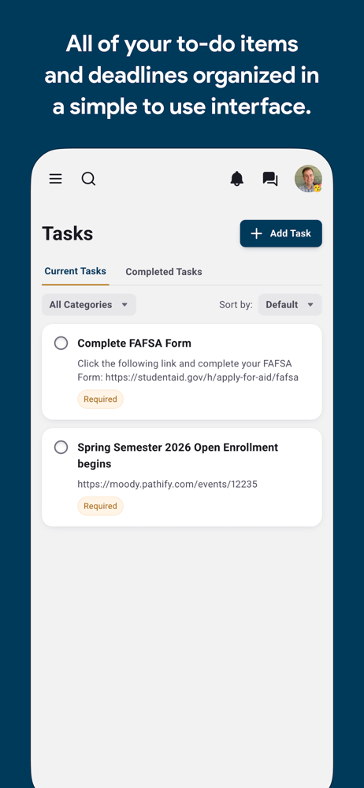This screenshot has height=788, width=364.
Task: Open the Complete FAFSA Form task title
Action: pos(134,344)
